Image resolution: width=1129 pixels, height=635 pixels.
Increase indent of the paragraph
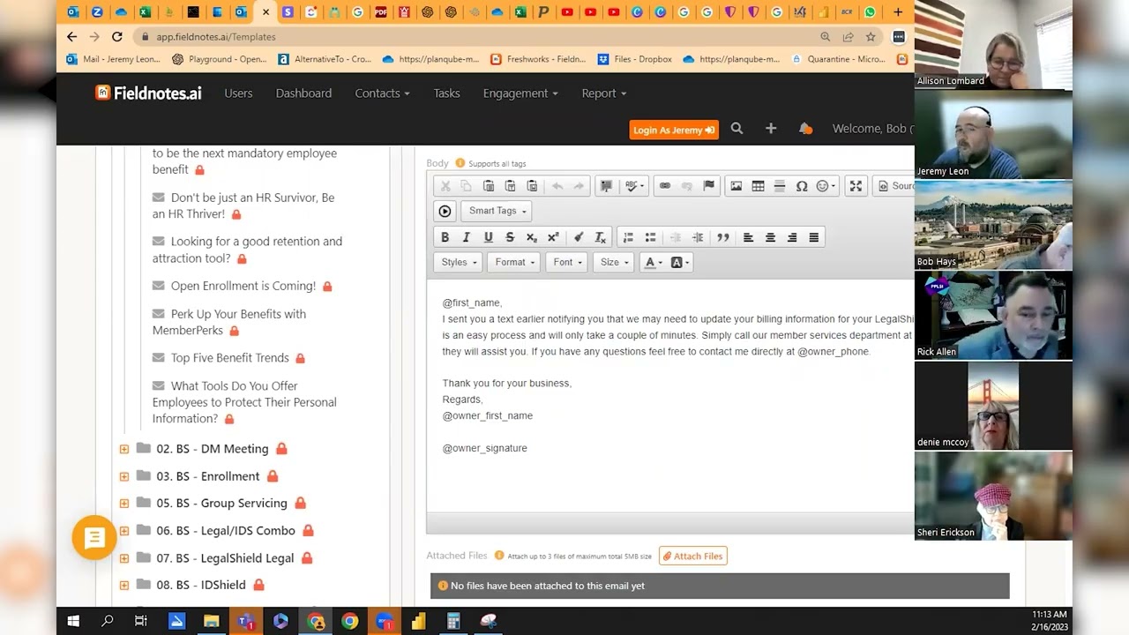[698, 237]
